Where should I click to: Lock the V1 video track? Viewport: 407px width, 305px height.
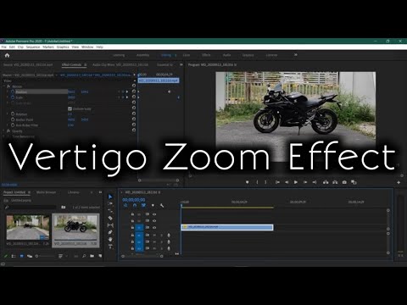point(132,227)
